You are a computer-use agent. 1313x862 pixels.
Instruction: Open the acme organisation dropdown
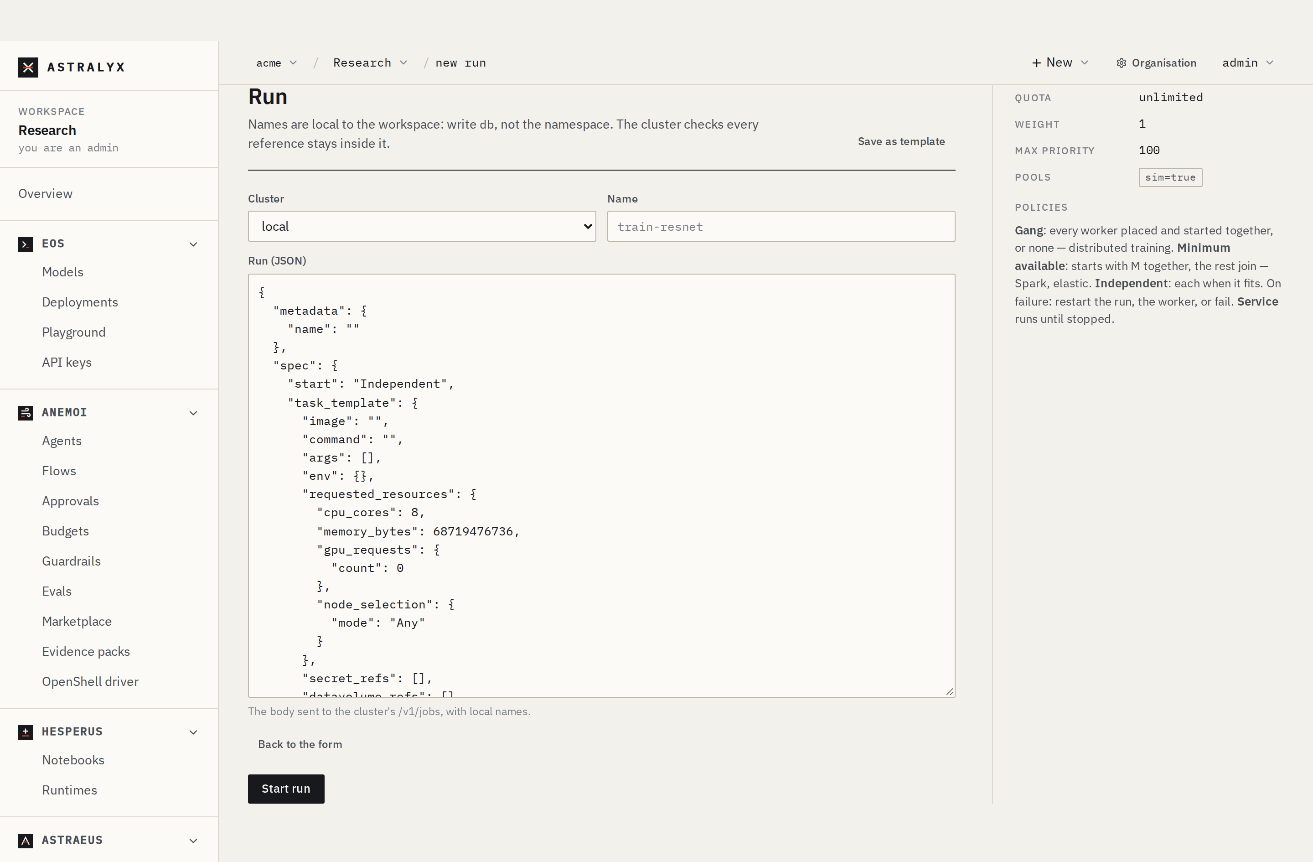pos(276,63)
